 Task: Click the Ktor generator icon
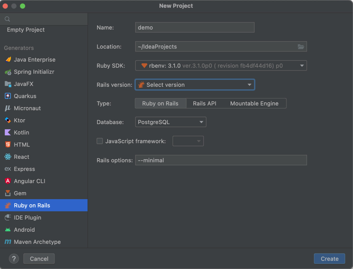(8, 120)
